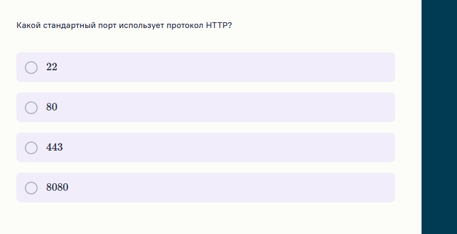Click empty area of the 80 answer card

click(228, 107)
